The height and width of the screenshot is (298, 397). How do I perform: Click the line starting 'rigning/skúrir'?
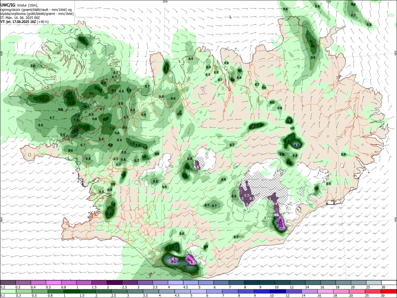(36, 9)
